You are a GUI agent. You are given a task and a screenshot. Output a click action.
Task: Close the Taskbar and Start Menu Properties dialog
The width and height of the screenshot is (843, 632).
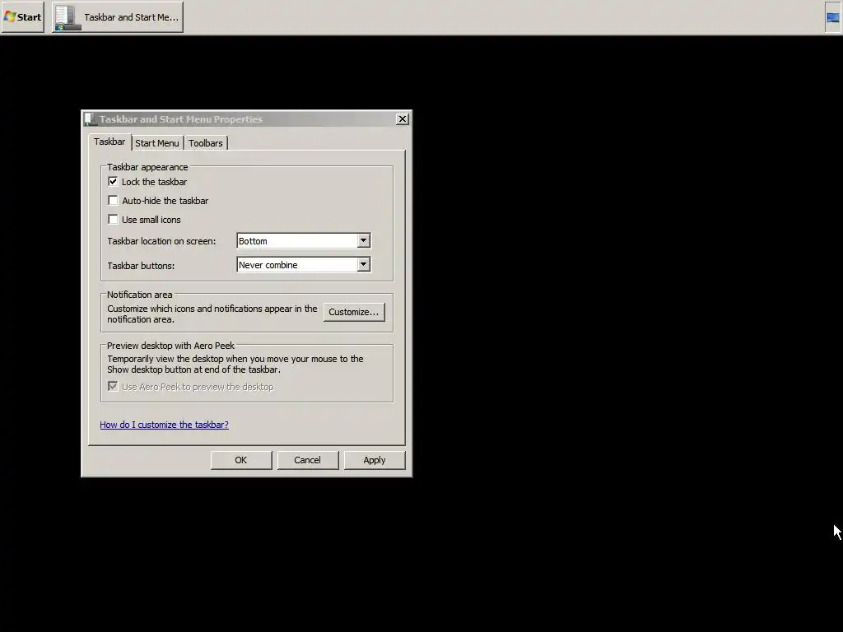tap(402, 118)
